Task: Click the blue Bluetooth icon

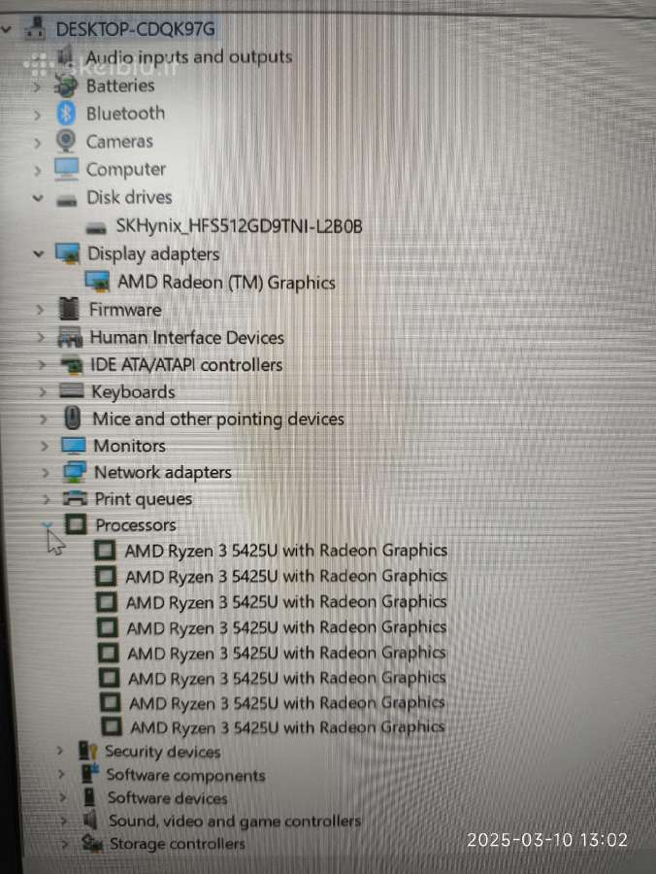Action: click(x=66, y=114)
